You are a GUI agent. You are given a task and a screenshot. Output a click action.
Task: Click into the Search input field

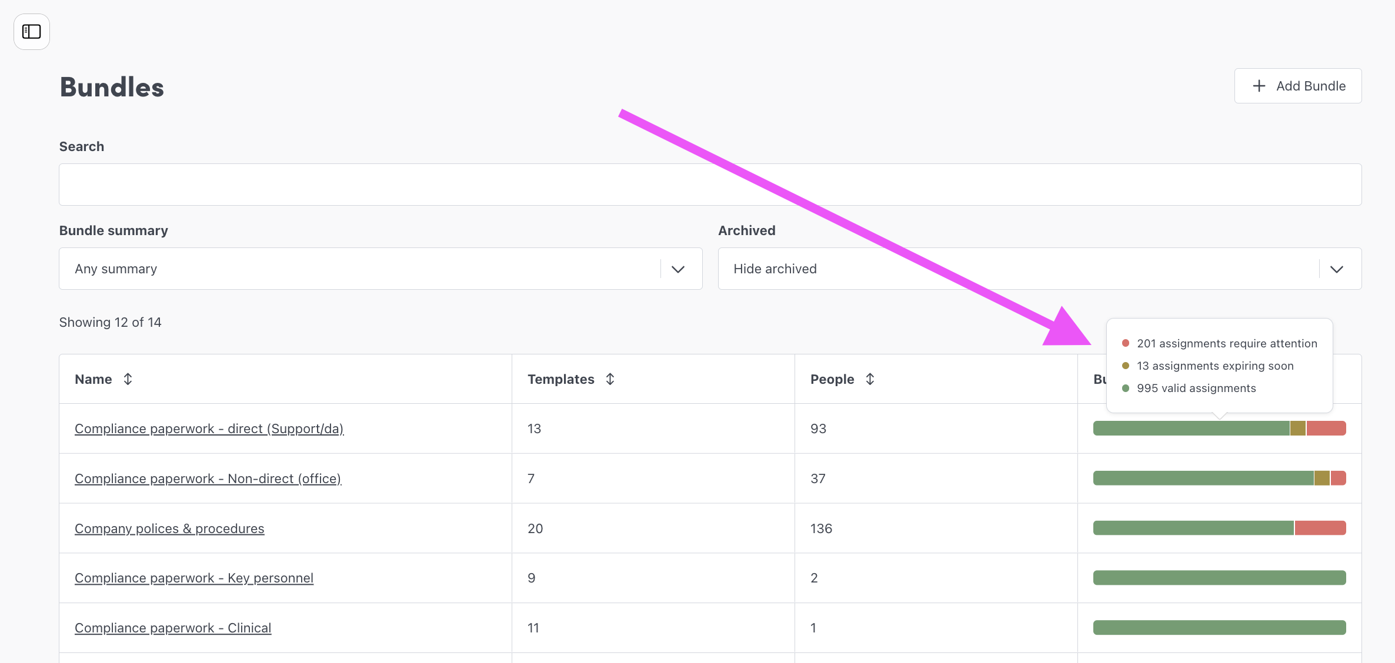tap(710, 185)
